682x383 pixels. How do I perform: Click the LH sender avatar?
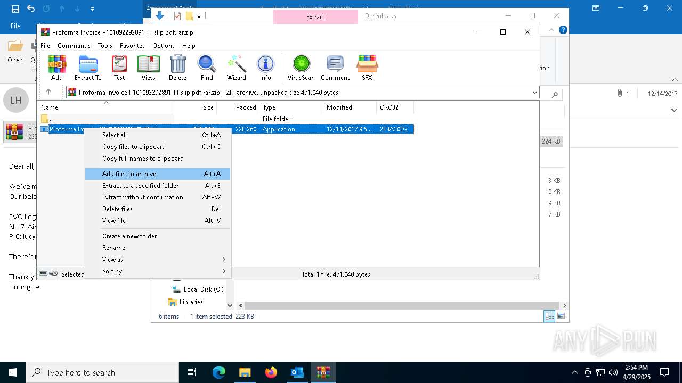16,100
